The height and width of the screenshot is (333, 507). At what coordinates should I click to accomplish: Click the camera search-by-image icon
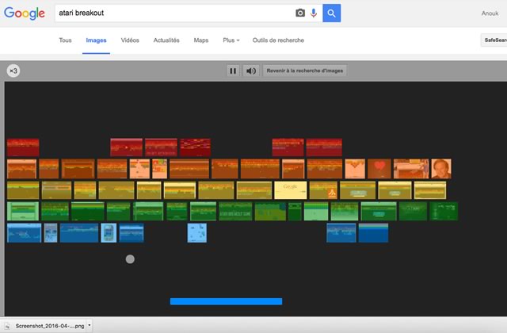300,13
